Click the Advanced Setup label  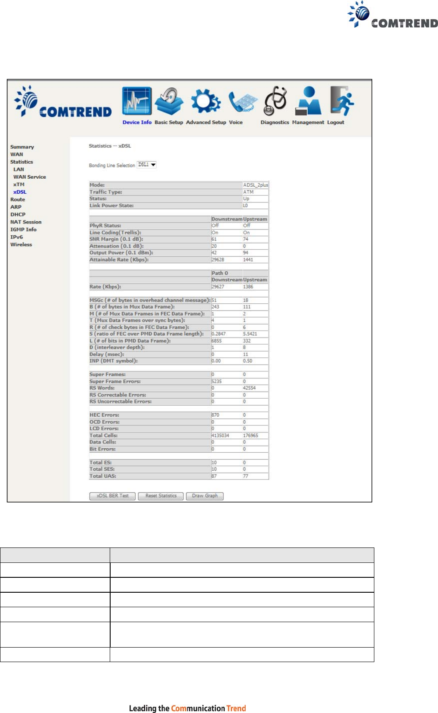pos(206,122)
